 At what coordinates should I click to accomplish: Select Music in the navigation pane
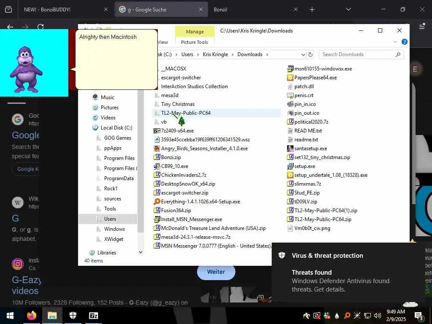[x=108, y=97]
